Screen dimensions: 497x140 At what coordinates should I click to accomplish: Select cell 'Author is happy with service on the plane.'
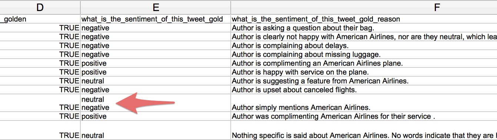[364, 72]
